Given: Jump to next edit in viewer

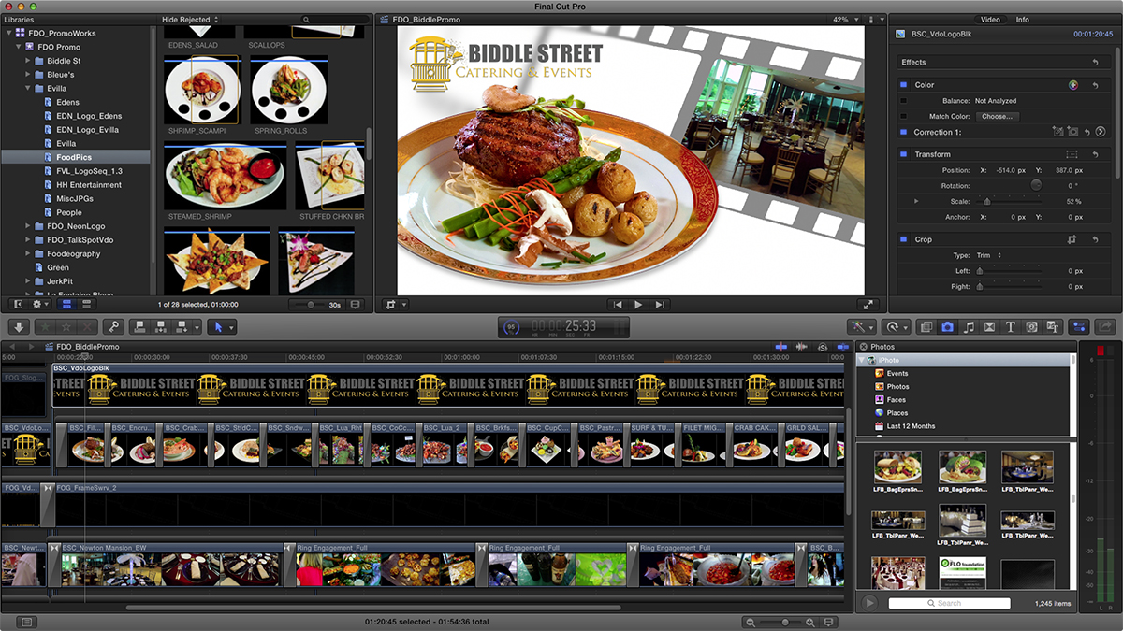Looking at the screenshot, I should pos(660,304).
